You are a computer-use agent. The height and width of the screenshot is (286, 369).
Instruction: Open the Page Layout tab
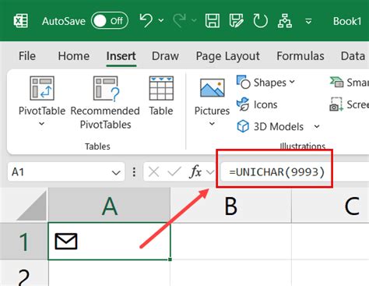(227, 56)
